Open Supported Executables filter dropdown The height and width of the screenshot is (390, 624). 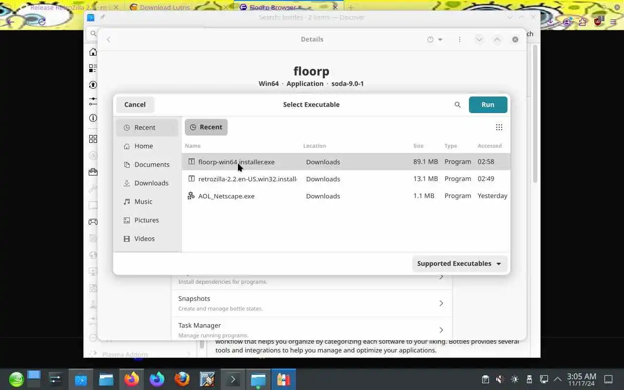coord(459,264)
